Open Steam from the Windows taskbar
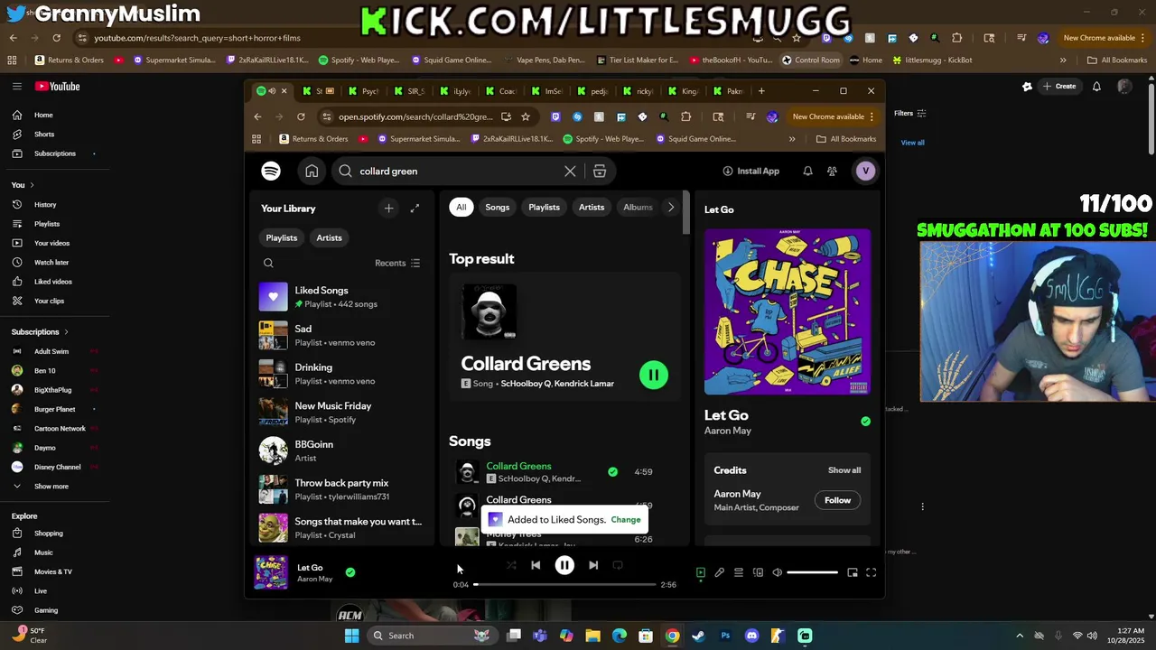 (x=698, y=636)
